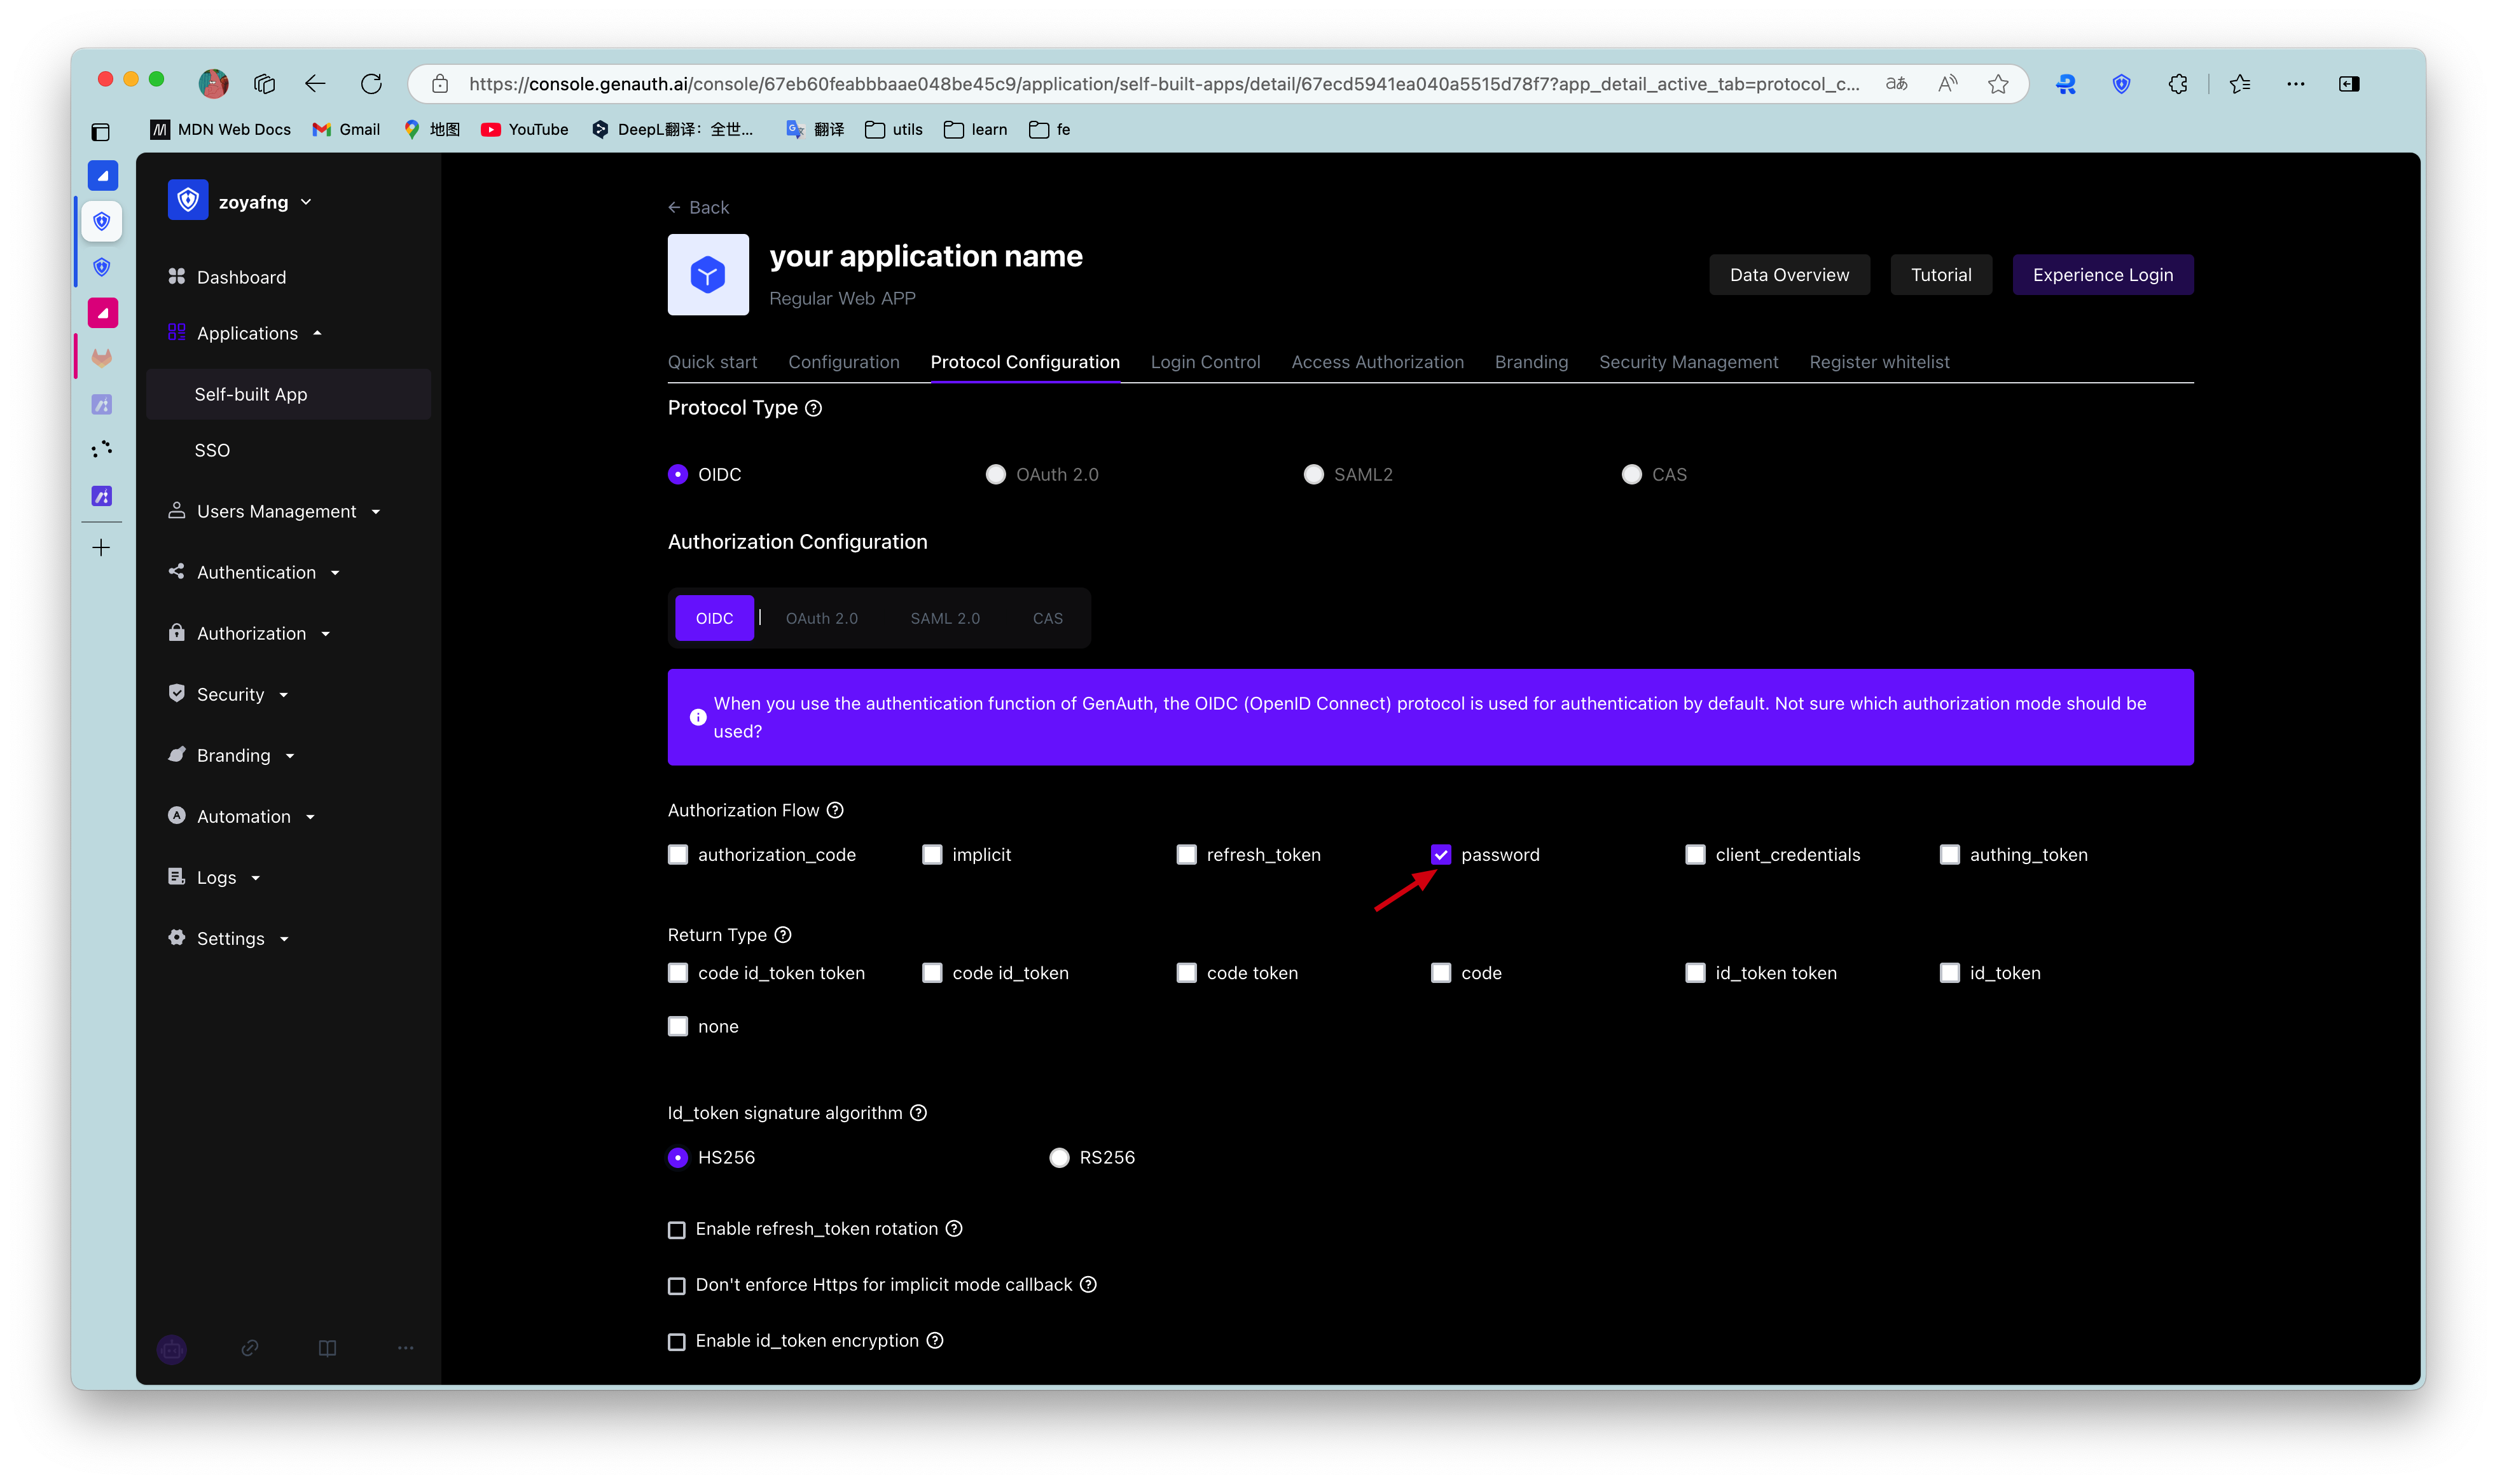Viewport: 2497px width, 1484px height.
Task: Enable refresh_token rotation checkbox
Action: 677,1229
